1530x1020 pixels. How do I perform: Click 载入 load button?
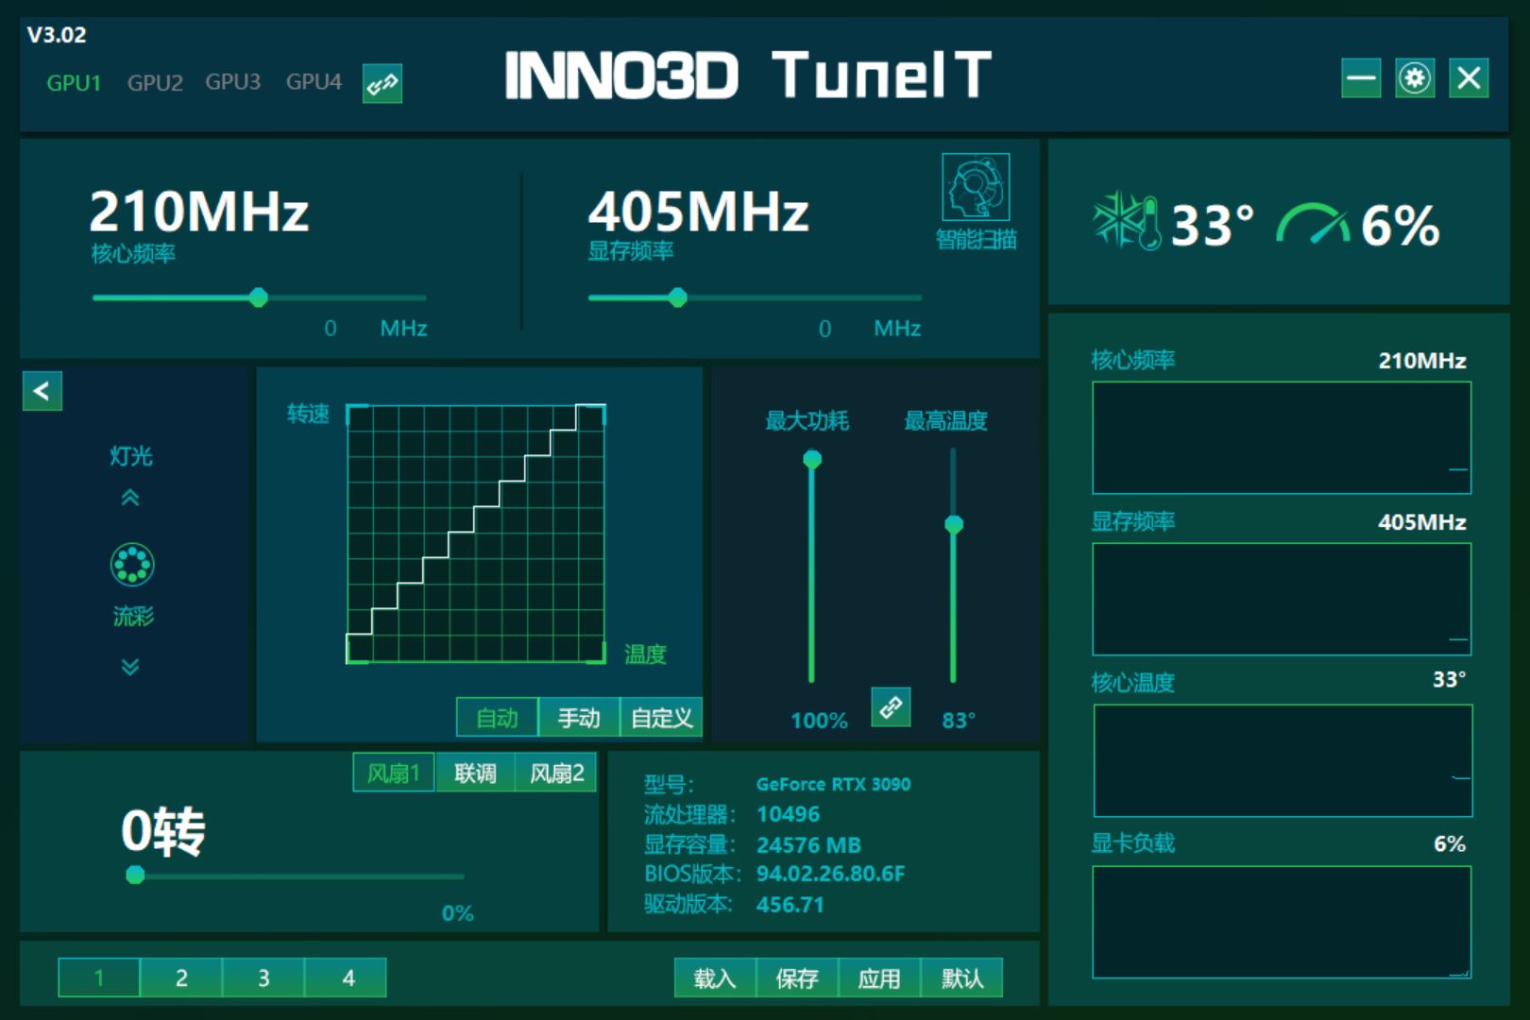pyautogui.click(x=715, y=977)
